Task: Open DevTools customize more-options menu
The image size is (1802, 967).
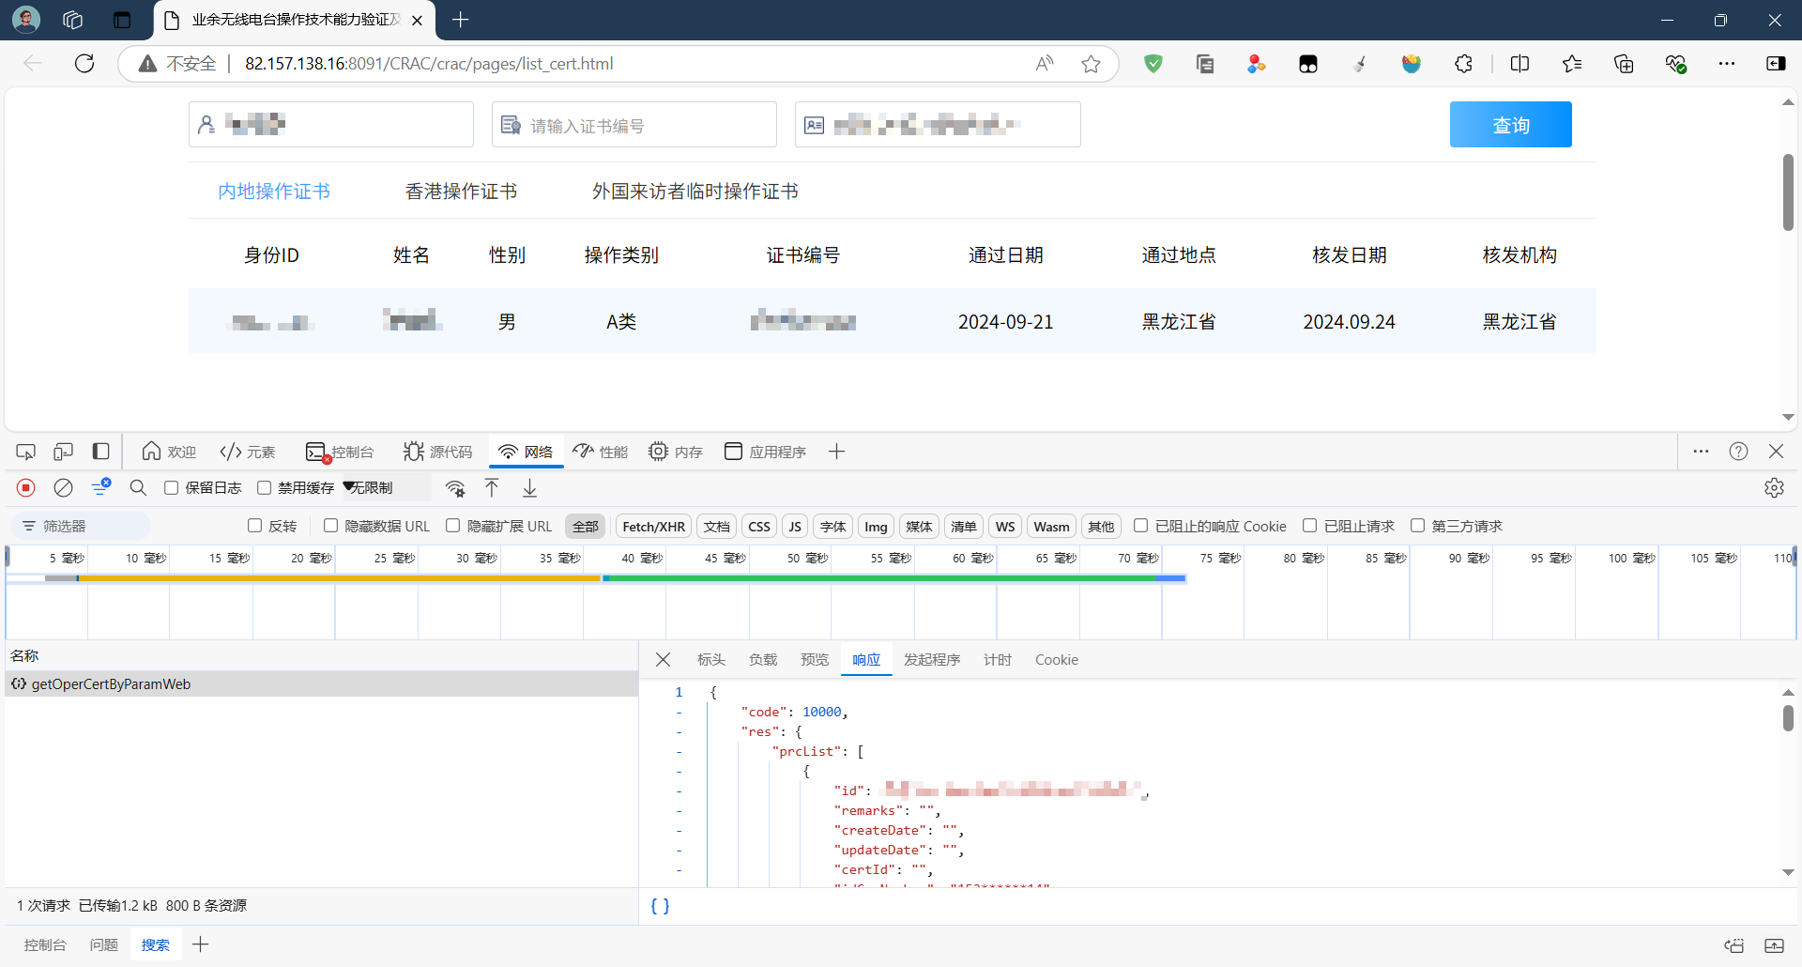Action: click(1701, 452)
